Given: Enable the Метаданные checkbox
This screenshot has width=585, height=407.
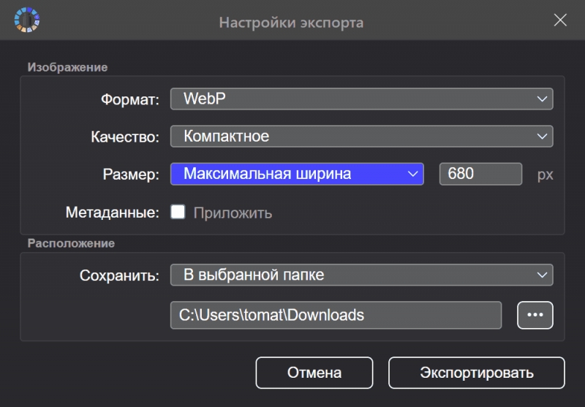Looking at the screenshot, I should (x=178, y=213).
